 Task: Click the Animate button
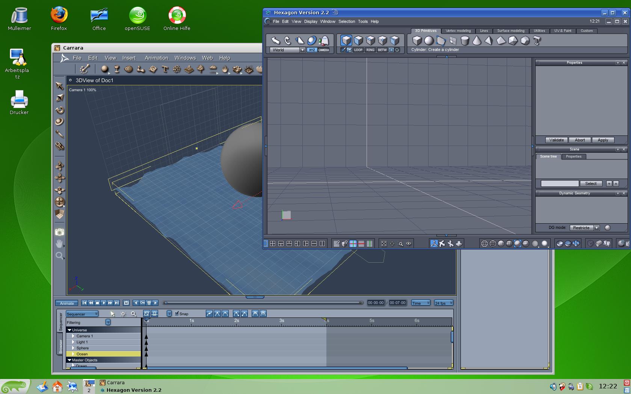tap(67, 303)
